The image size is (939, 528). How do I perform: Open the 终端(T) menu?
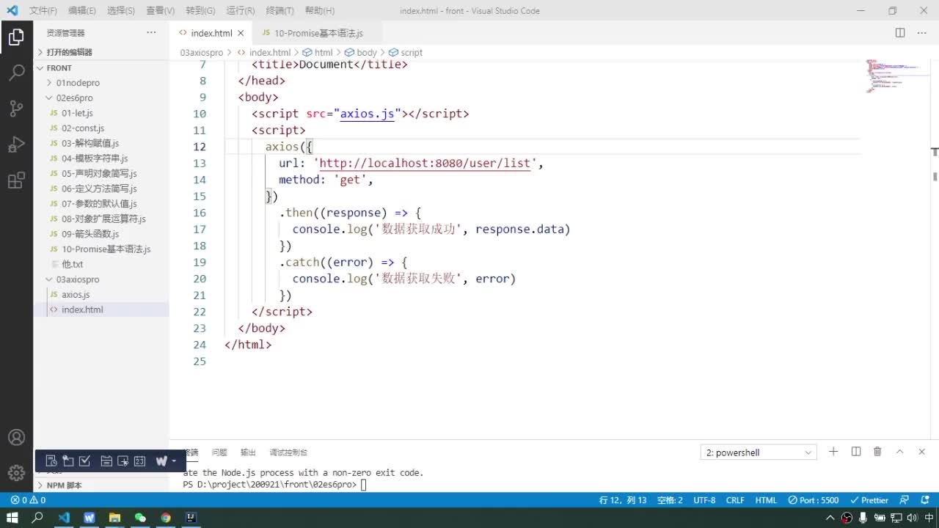pos(280,11)
